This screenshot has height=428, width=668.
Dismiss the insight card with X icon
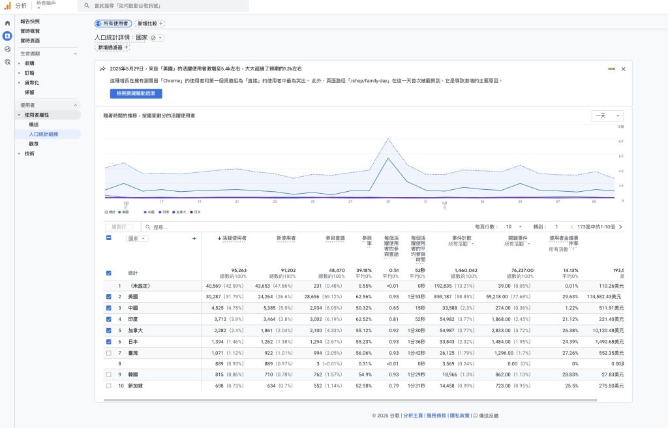(x=623, y=69)
